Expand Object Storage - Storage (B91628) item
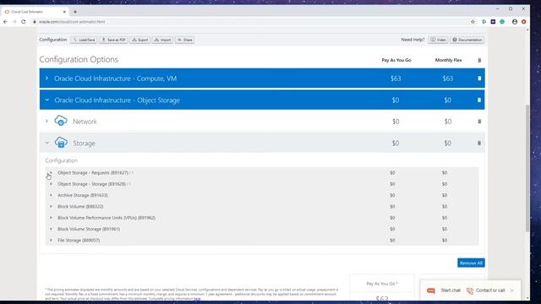541x304 pixels. [x=51, y=184]
